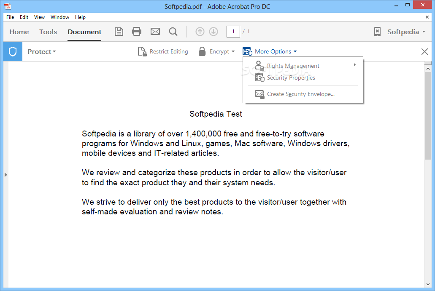Click the Protect shield icon
This screenshot has width=435, height=291.
(13, 51)
